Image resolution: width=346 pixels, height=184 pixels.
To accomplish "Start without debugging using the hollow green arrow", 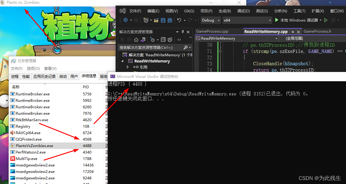I will [326, 20].
